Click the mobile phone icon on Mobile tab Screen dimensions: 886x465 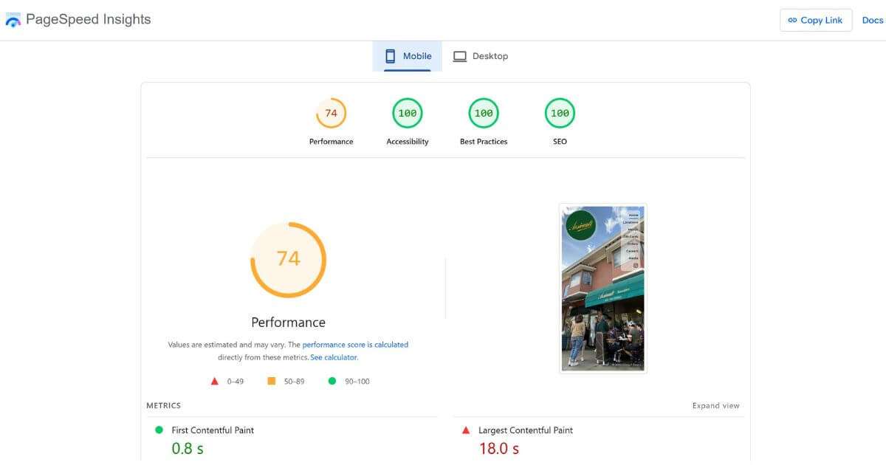(x=389, y=55)
